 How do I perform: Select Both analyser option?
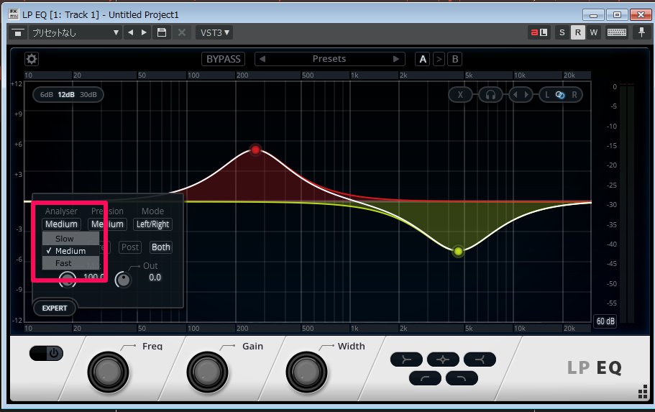(161, 247)
